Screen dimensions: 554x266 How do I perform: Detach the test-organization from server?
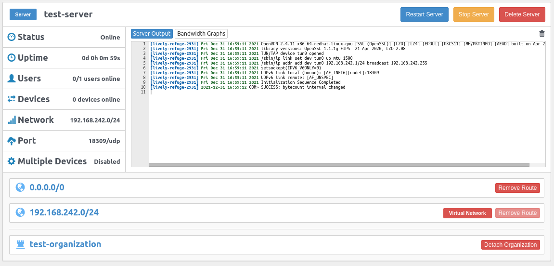point(510,245)
